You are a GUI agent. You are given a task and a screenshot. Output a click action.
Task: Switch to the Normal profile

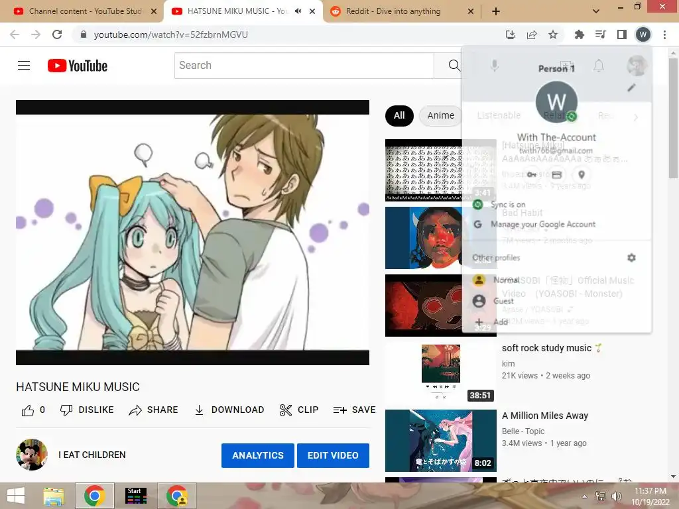click(556, 280)
